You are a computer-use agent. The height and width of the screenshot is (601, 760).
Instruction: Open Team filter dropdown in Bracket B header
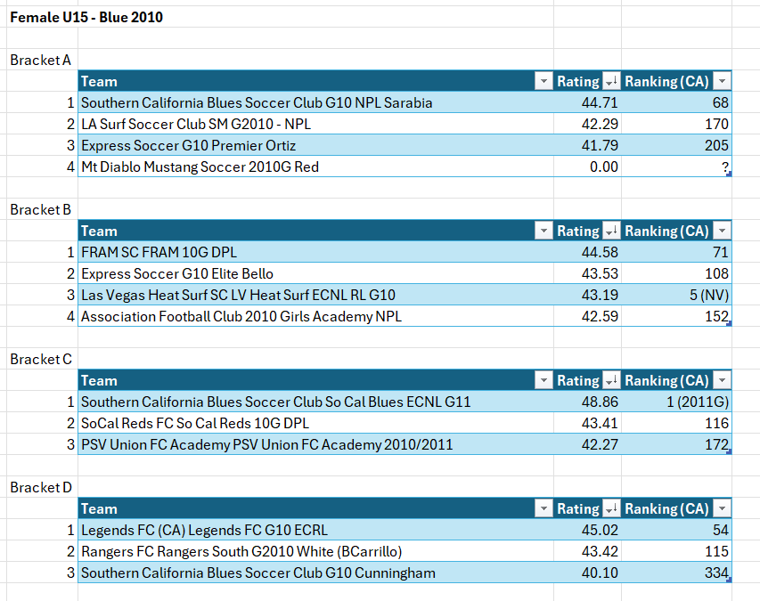pyautogui.click(x=543, y=231)
